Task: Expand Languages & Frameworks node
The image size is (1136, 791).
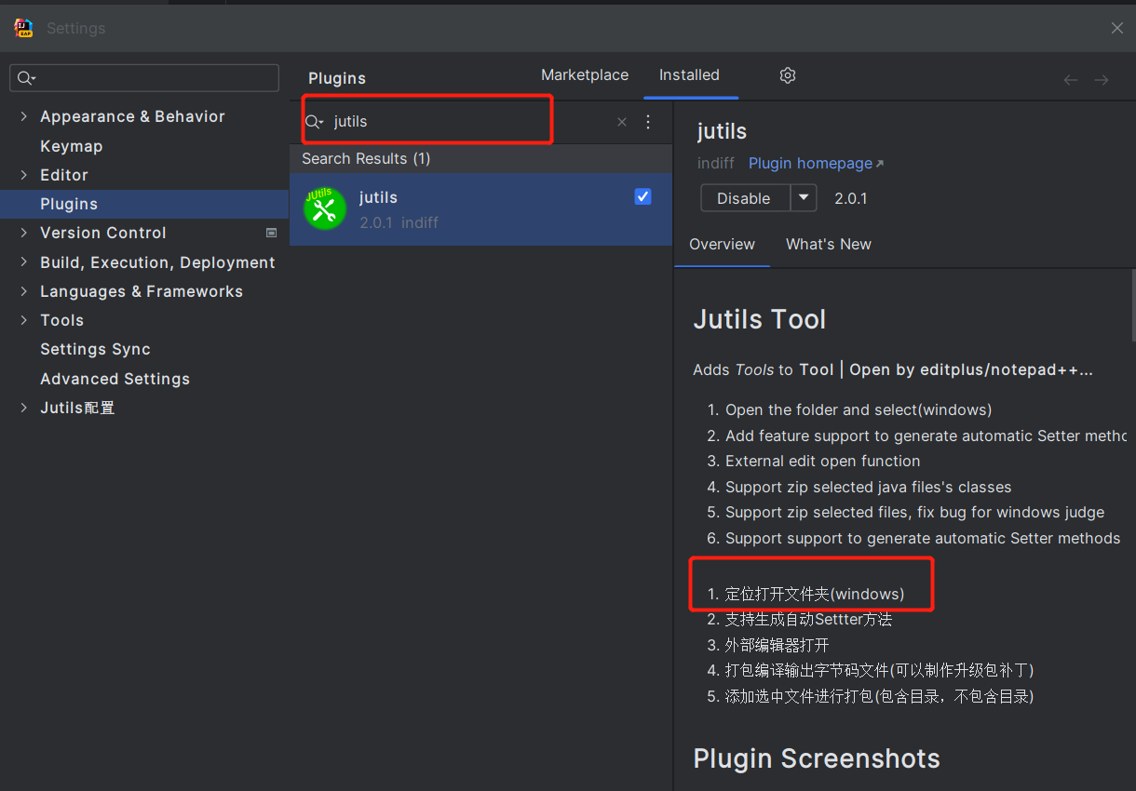Action: click(x=23, y=291)
